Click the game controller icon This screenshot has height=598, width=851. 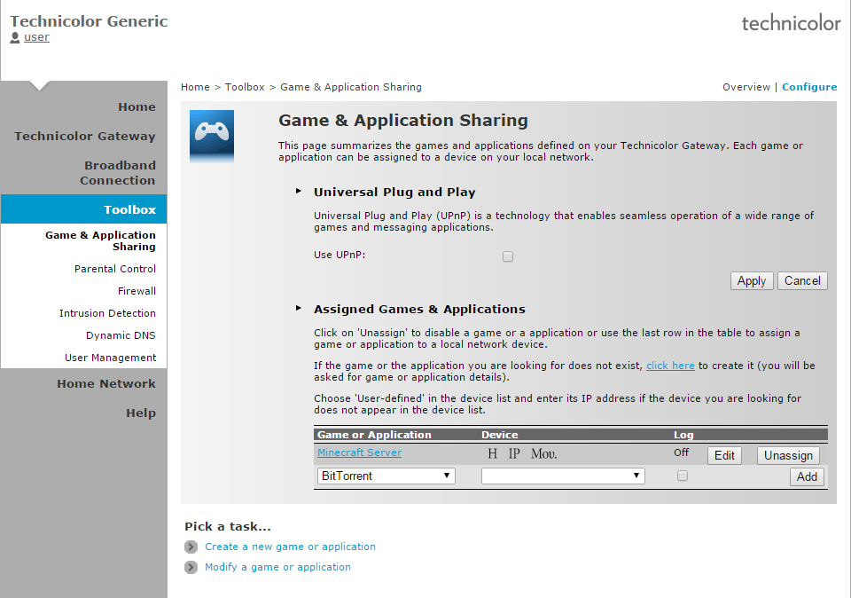point(212,136)
